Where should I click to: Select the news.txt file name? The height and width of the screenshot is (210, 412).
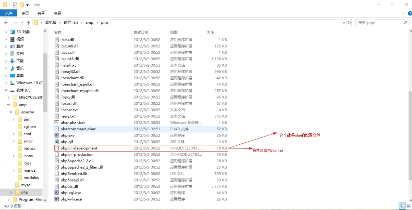[68, 116]
